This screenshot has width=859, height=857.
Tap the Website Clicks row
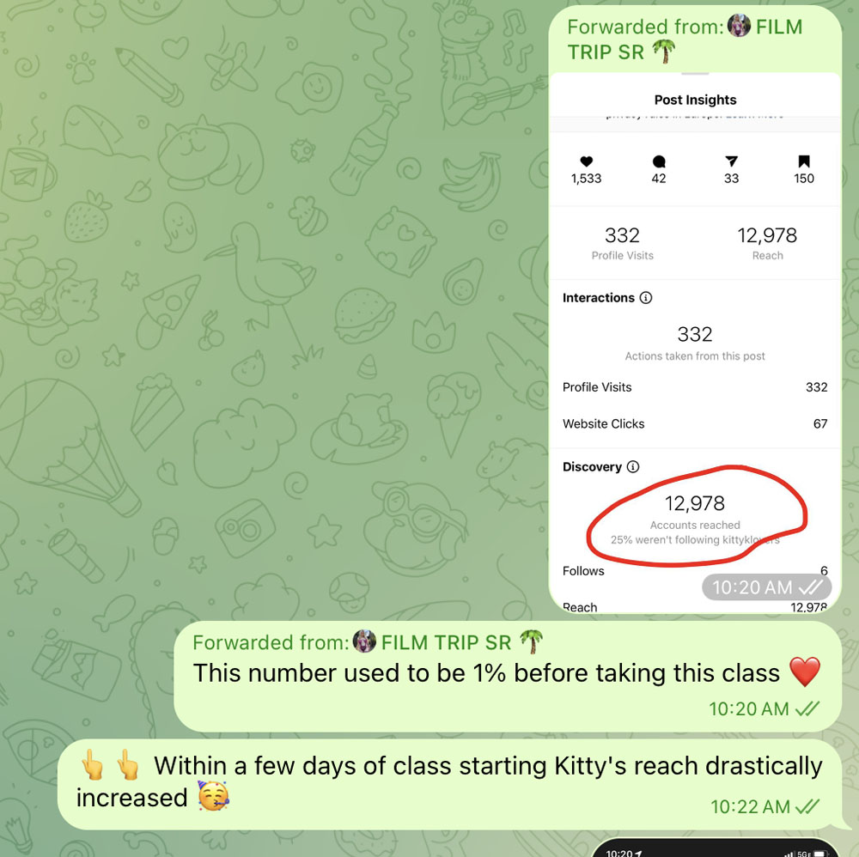(695, 423)
